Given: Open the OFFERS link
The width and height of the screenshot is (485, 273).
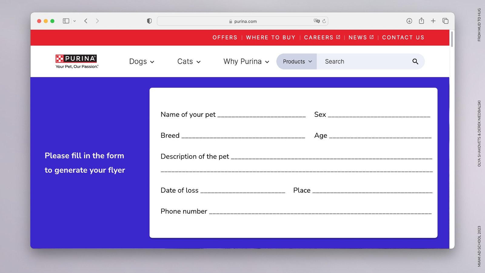Looking at the screenshot, I should coord(225,38).
